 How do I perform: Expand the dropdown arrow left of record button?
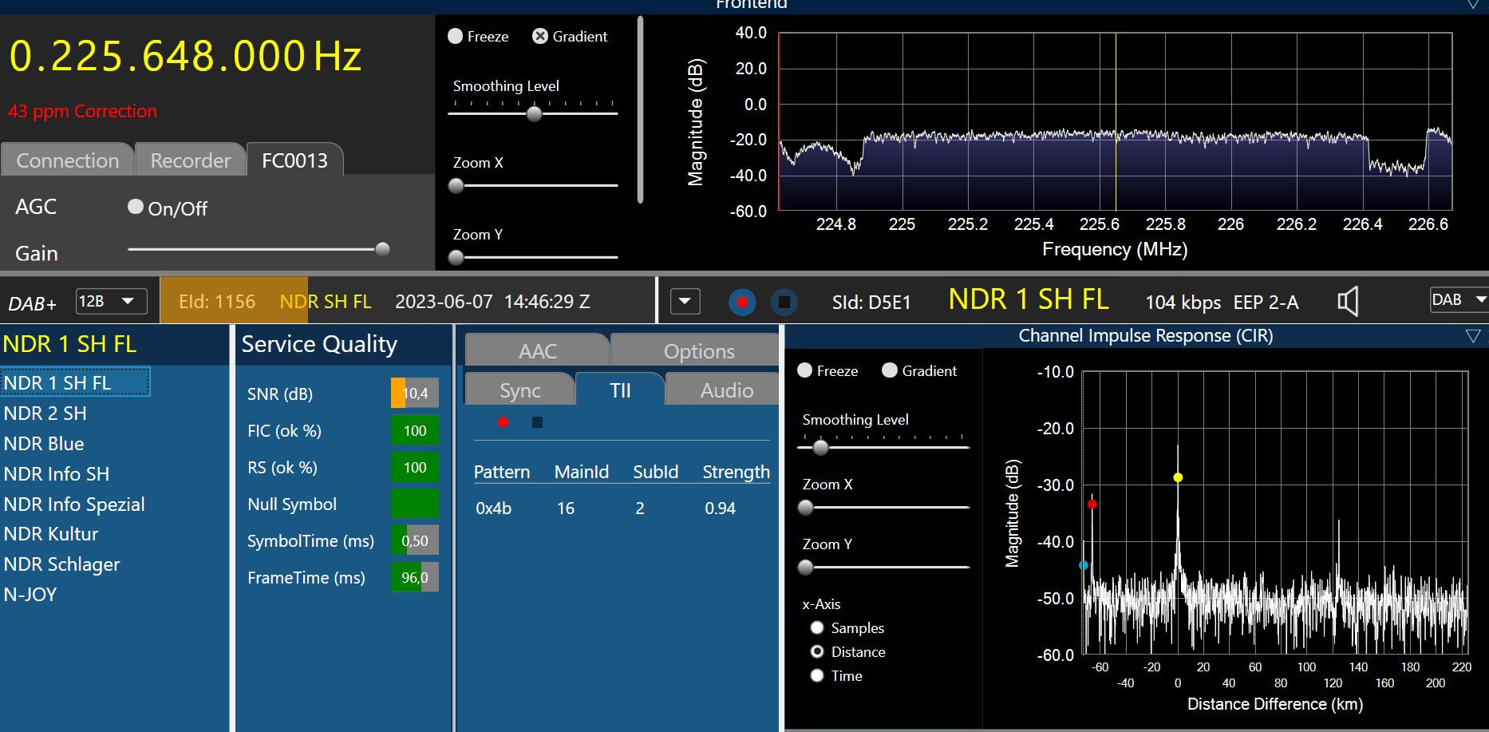click(x=685, y=302)
